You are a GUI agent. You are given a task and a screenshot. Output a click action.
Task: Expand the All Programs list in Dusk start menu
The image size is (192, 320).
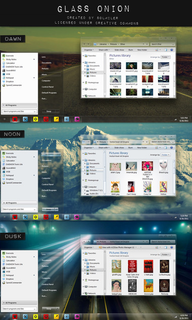click(20, 303)
